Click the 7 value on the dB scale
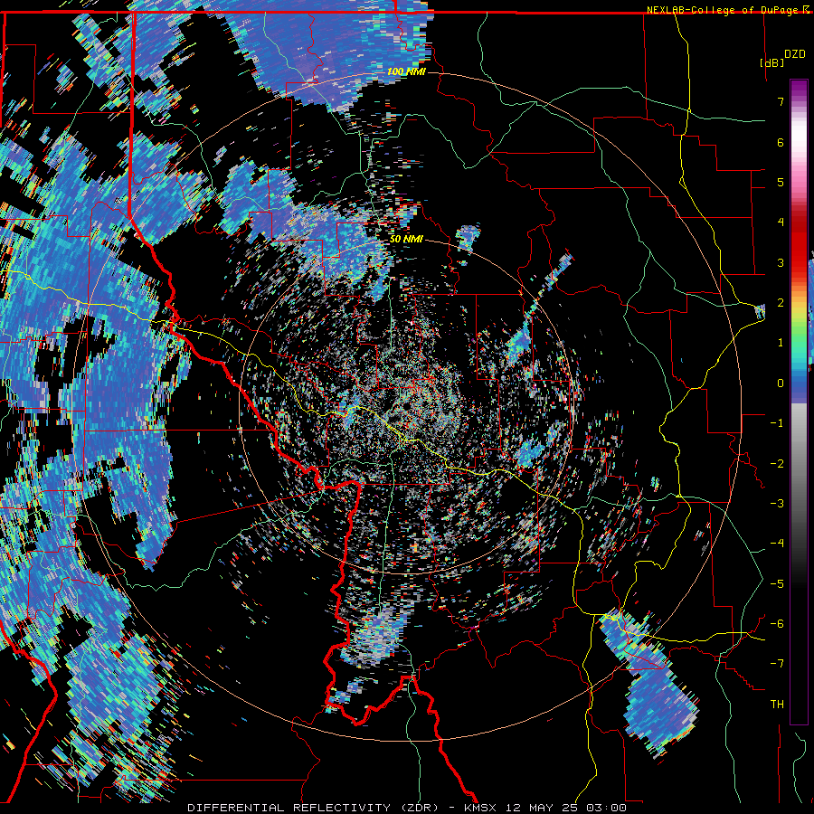The width and height of the screenshot is (814, 814). (x=781, y=101)
